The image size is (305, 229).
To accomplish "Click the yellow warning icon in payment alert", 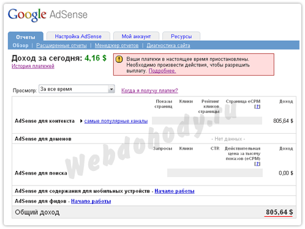I will click(x=119, y=59).
